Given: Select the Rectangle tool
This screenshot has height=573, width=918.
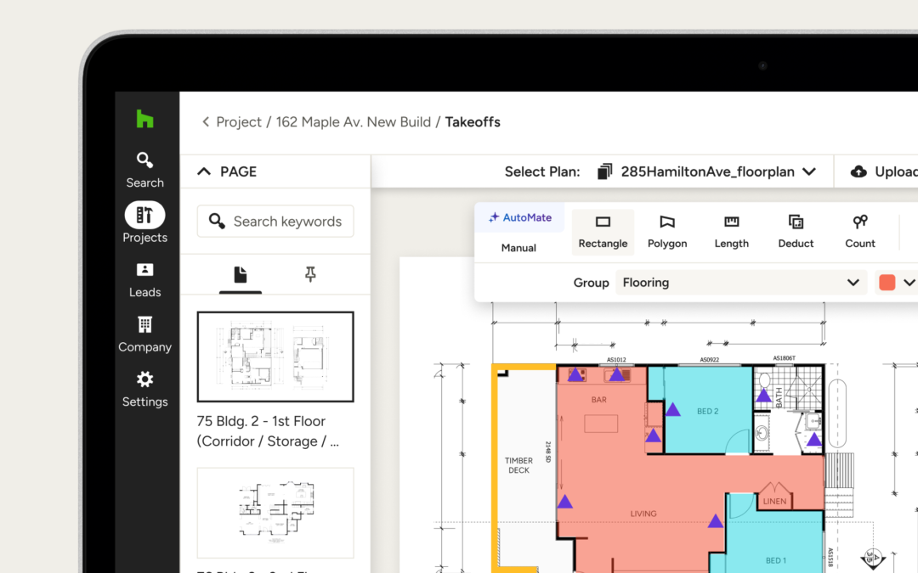Looking at the screenshot, I should click(x=603, y=232).
